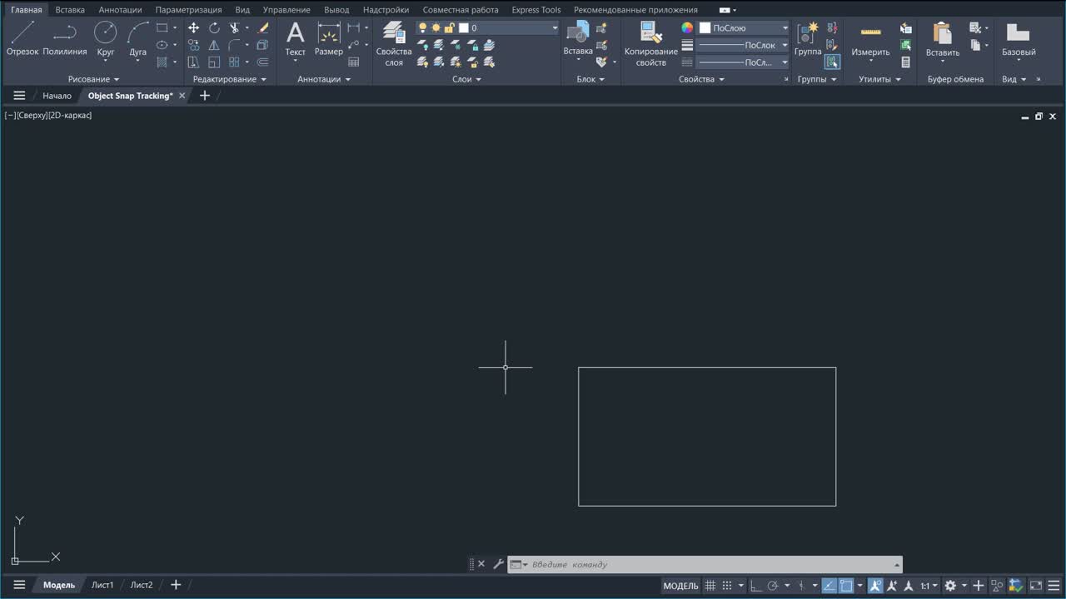Click Копирование свойств match properties
The height and width of the screenshot is (599, 1066).
tap(651, 44)
